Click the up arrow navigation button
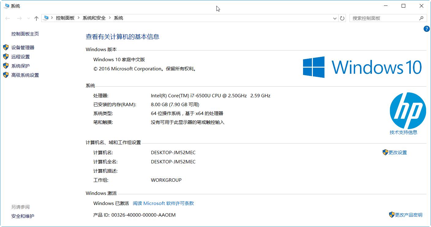The image size is (431, 227). click(36, 18)
